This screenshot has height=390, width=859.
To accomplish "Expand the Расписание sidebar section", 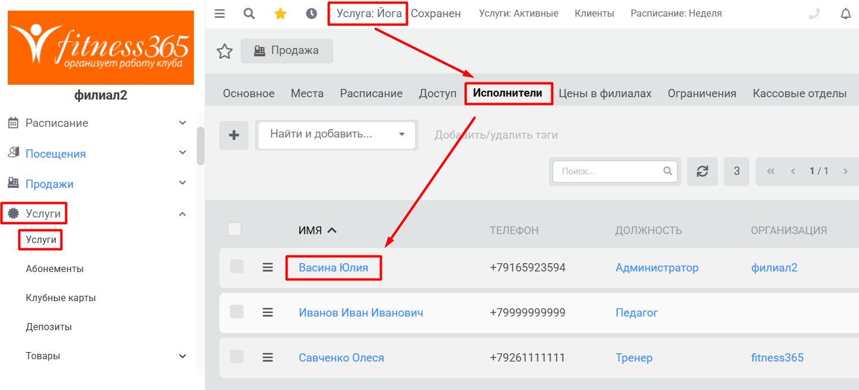I will 183,123.
